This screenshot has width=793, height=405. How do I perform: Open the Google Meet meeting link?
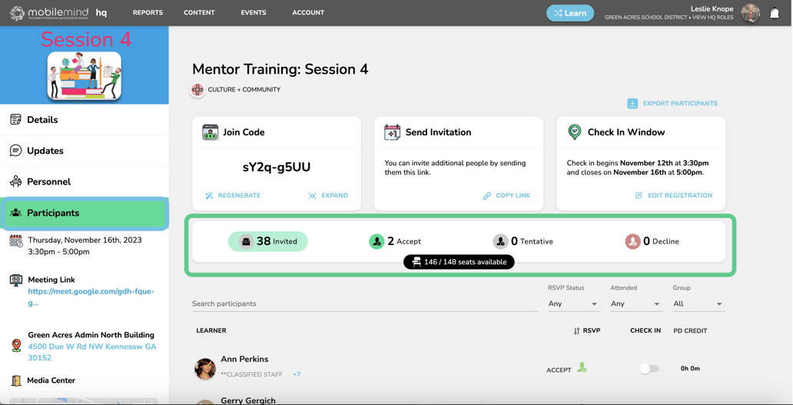pos(91,297)
